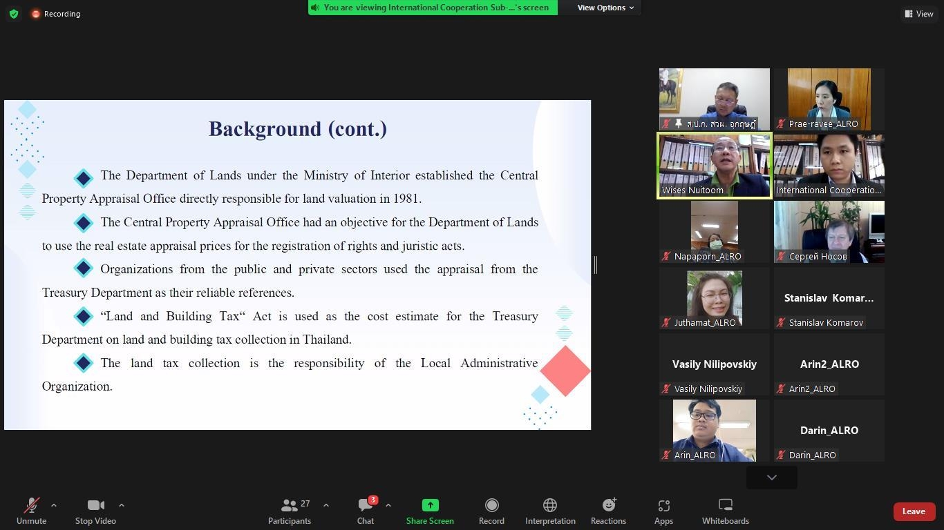Click the unread chat badge showing 3
Image resolution: width=944 pixels, height=530 pixels.
373,500
